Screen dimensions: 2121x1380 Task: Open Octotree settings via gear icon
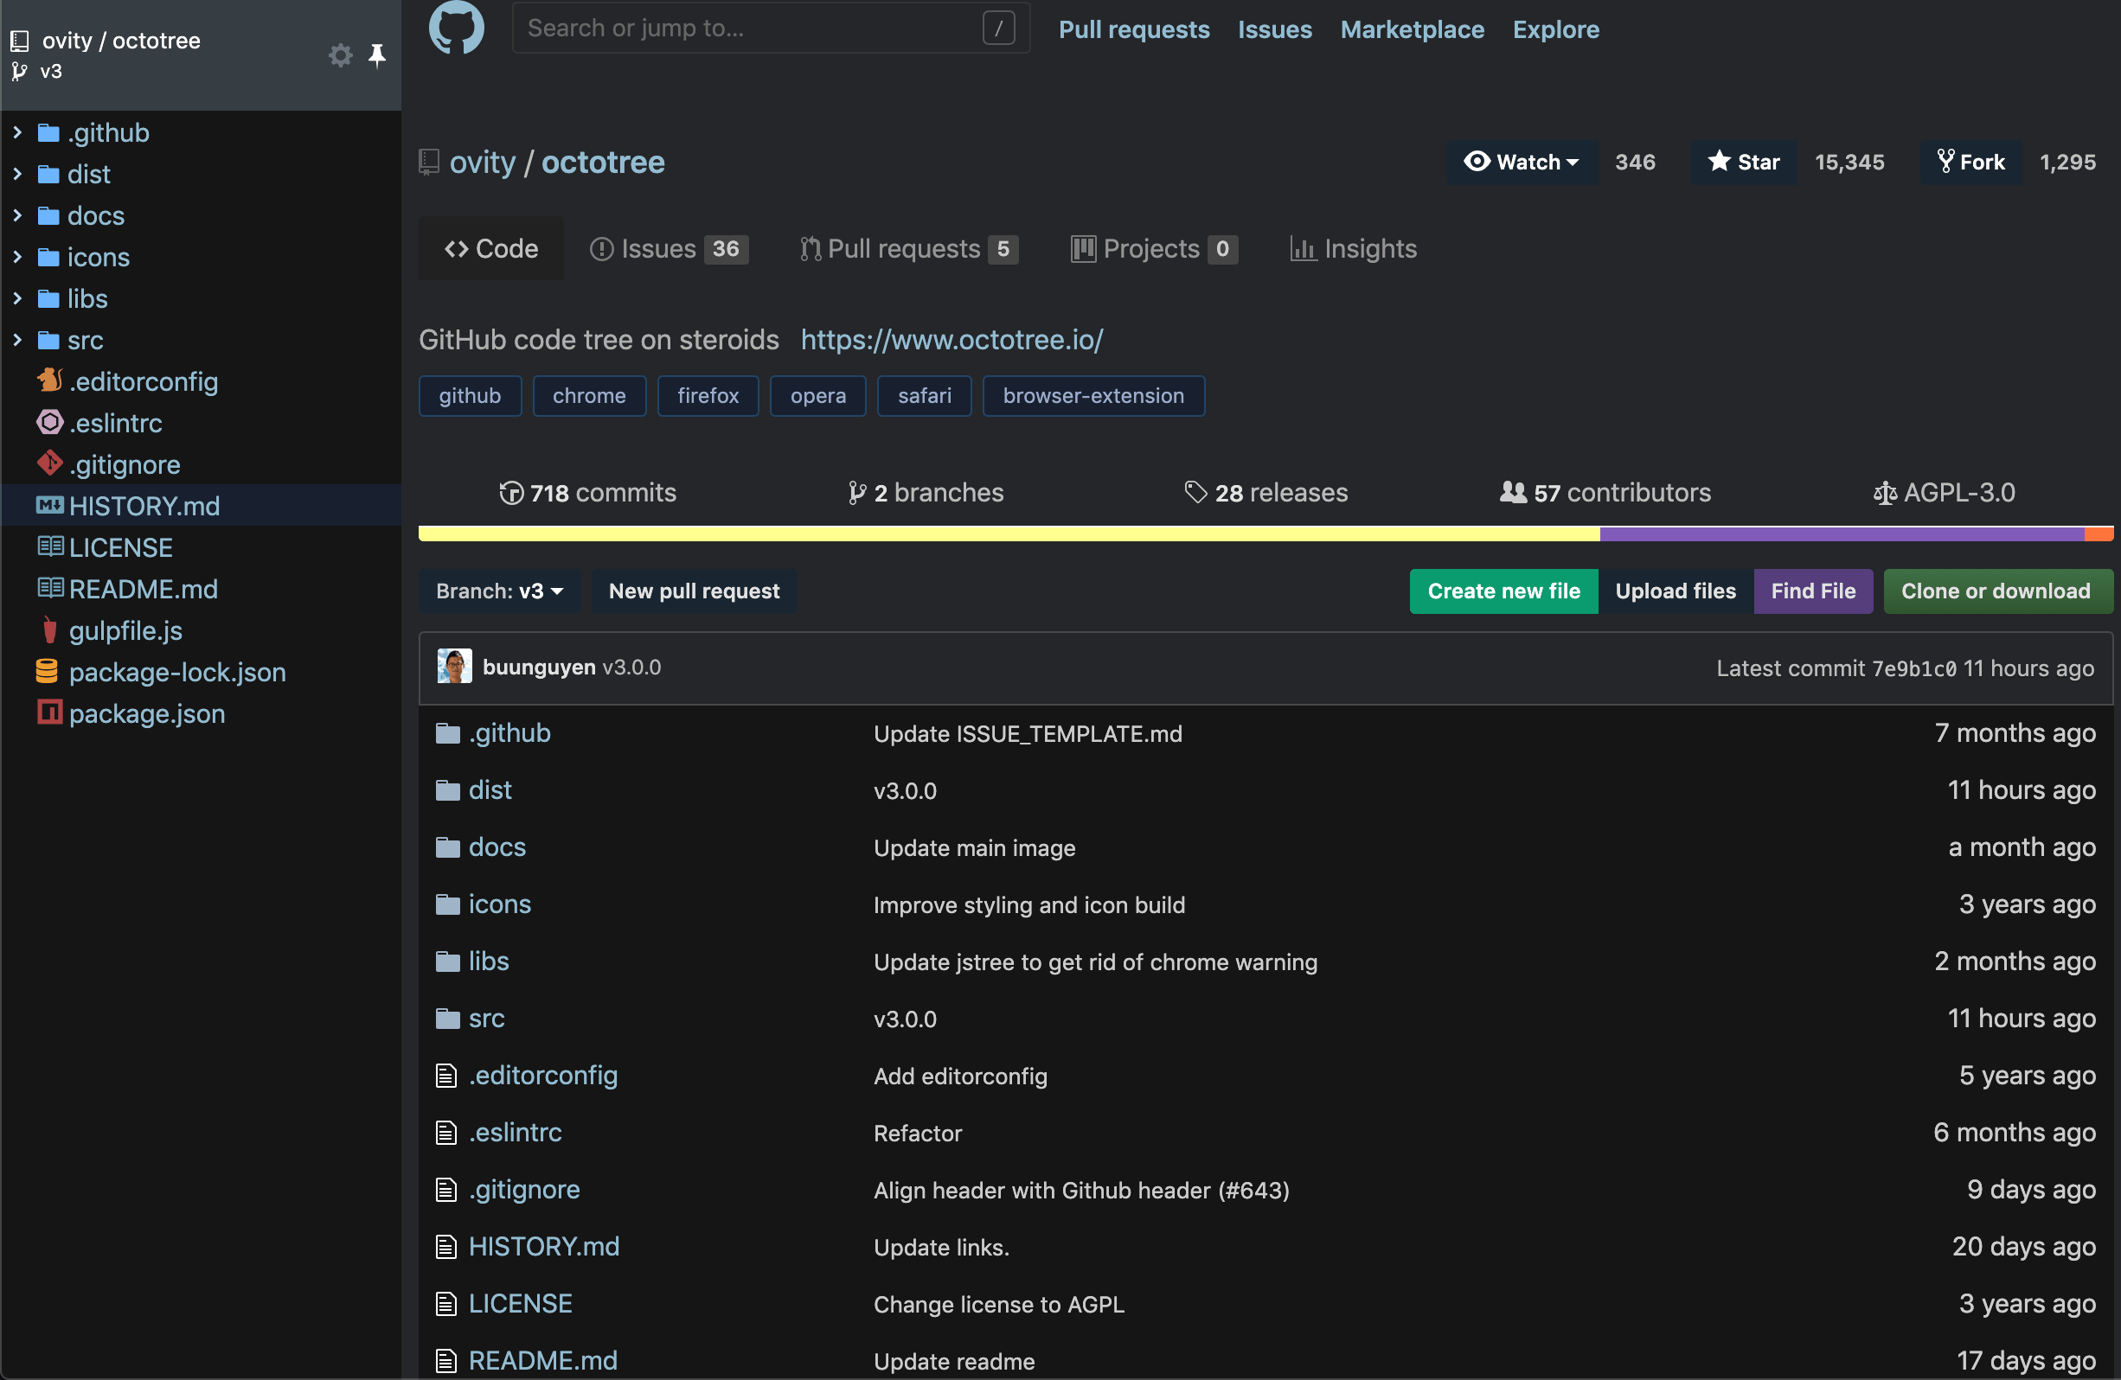[340, 55]
